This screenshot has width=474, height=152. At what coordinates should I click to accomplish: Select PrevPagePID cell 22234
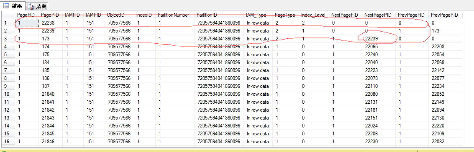445,86
